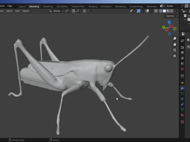Open the World properties tab
190x142 pixels.
[x=182, y=69]
